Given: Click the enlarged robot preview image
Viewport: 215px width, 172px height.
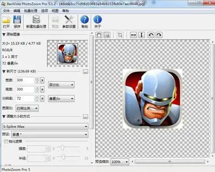Looking at the screenshot, I should point(152,98).
